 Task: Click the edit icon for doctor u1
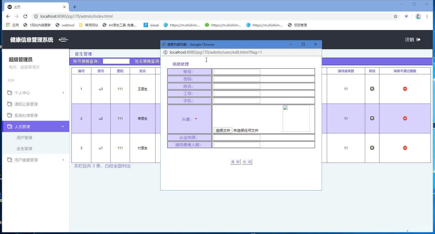coord(372,148)
